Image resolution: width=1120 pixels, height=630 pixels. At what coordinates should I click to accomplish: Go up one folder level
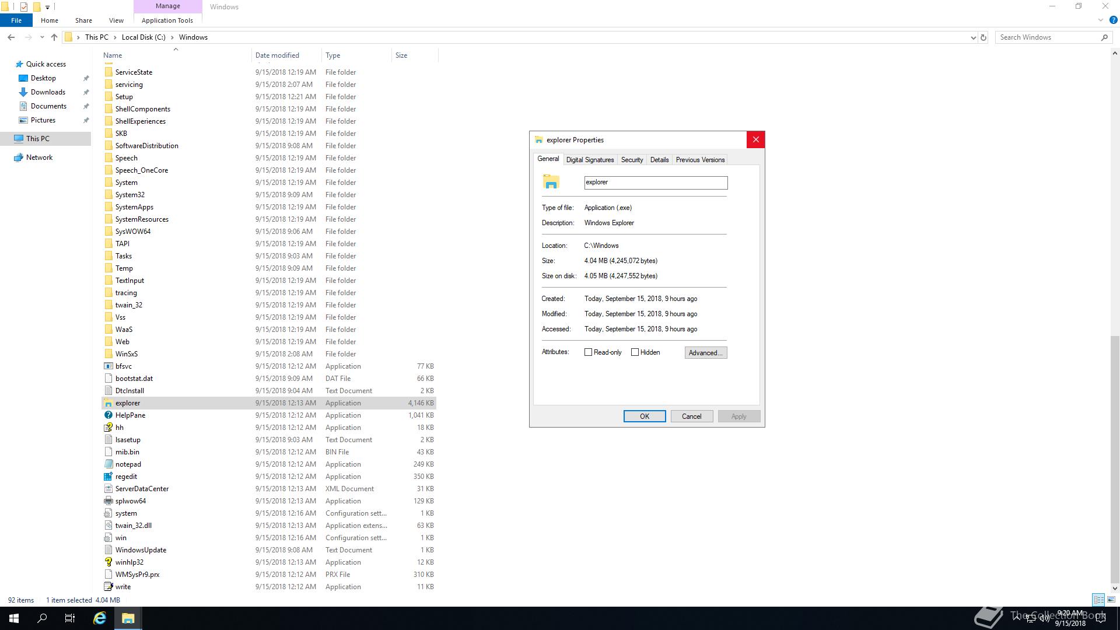click(x=54, y=37)
